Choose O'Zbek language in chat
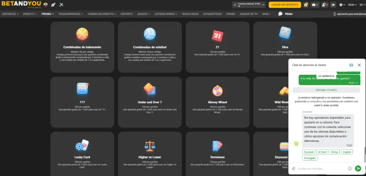Screen dimensions: 366x176 [x=322, y=152]
